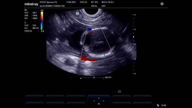This screenshot has width=192, height=108.
Task: Click the white focus position triangle on depth scale
Action: coord(133,37)
